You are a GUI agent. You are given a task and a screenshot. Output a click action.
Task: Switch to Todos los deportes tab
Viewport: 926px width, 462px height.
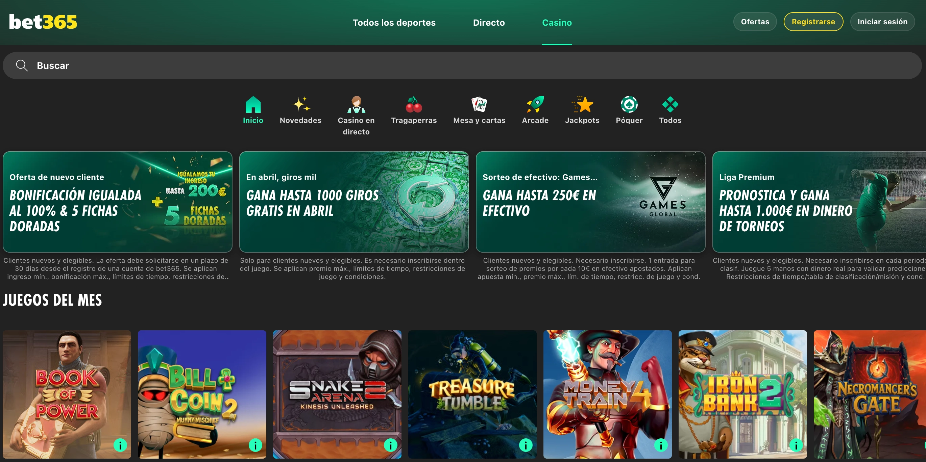[394, 22]
